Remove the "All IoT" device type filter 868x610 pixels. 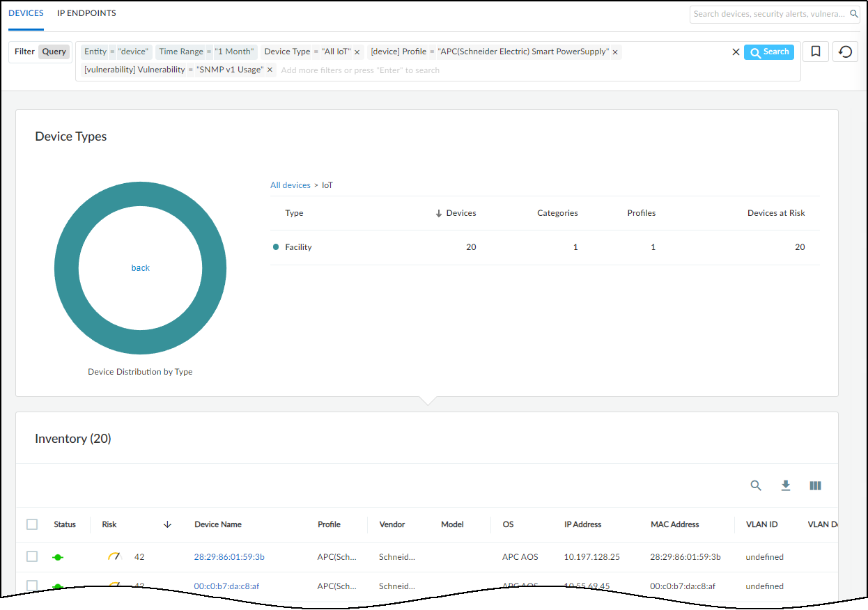tap(357, 52)
